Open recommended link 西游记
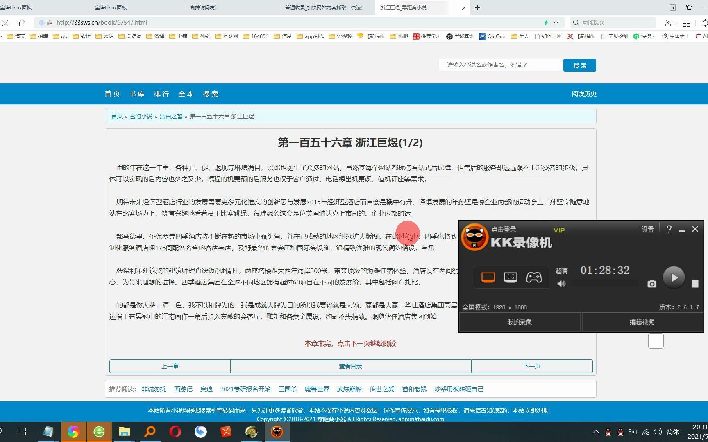This screenshot has height=442, width=708. click(x=183, y=389)
